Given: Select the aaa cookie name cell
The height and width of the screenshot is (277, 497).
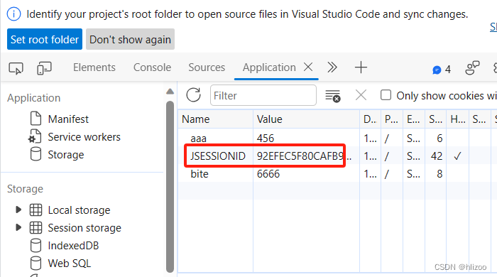Looking at the screenshot, I should [216, 138].
